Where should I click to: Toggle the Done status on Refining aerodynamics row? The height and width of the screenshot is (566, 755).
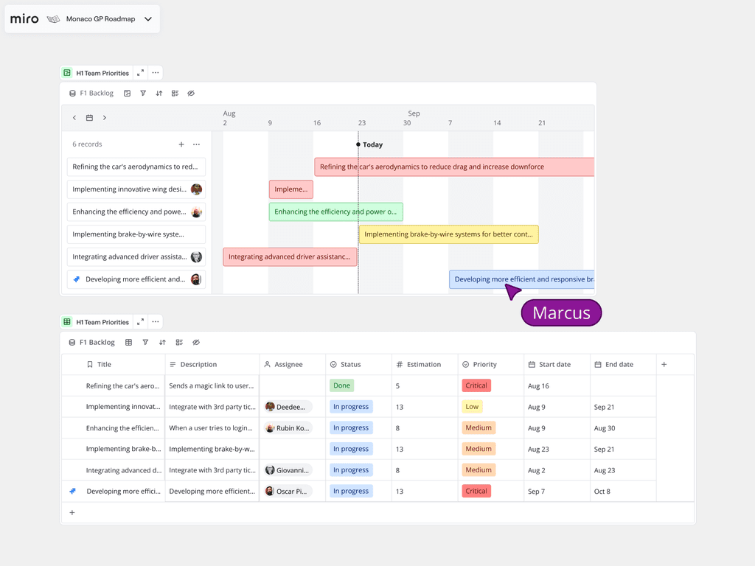341,385
